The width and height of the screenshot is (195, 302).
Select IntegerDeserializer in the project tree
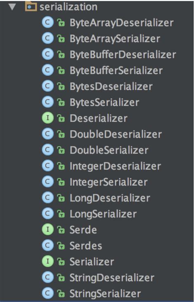[x=115, y=166]
